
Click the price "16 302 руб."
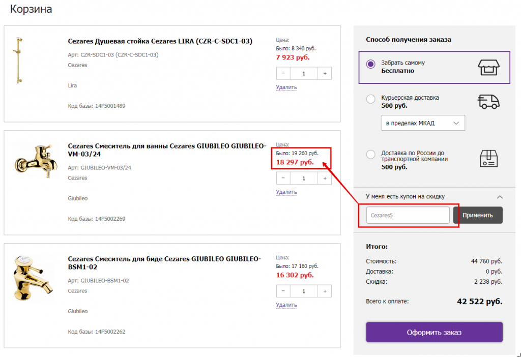[295, 275]
